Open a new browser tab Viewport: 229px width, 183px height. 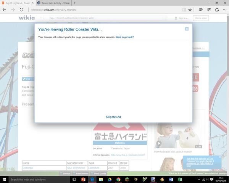(x=75, y=3)
